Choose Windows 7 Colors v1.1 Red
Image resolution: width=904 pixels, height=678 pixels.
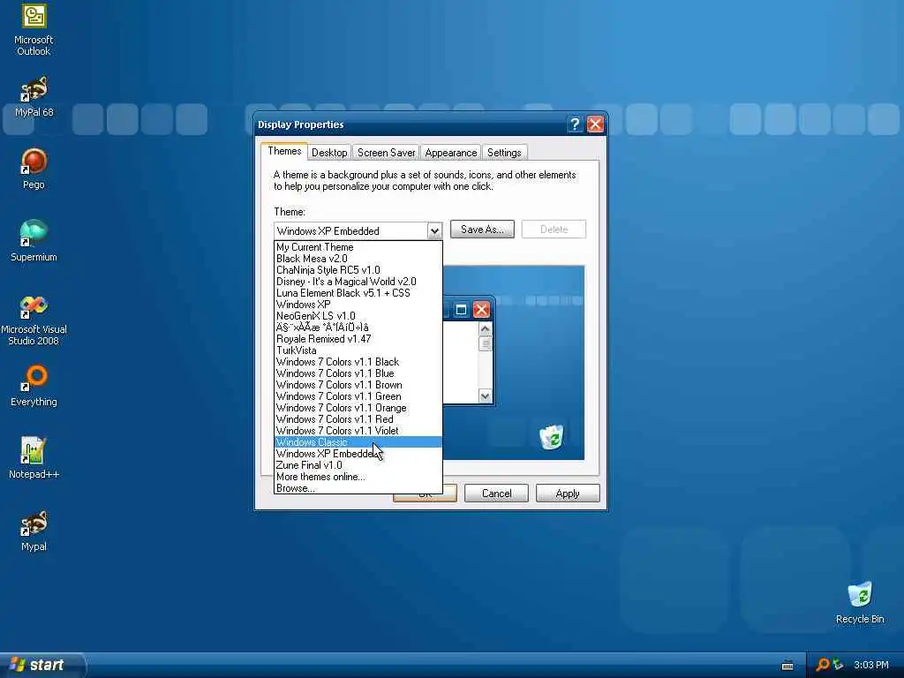358,419
